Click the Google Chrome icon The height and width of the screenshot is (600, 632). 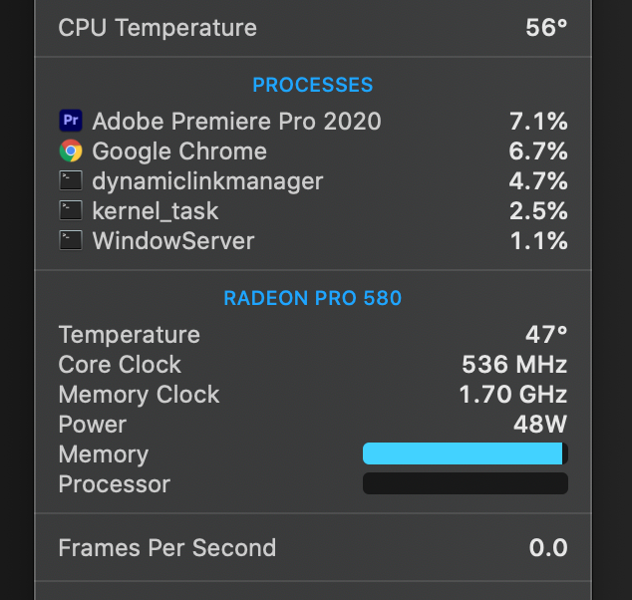tap(71, 150)
